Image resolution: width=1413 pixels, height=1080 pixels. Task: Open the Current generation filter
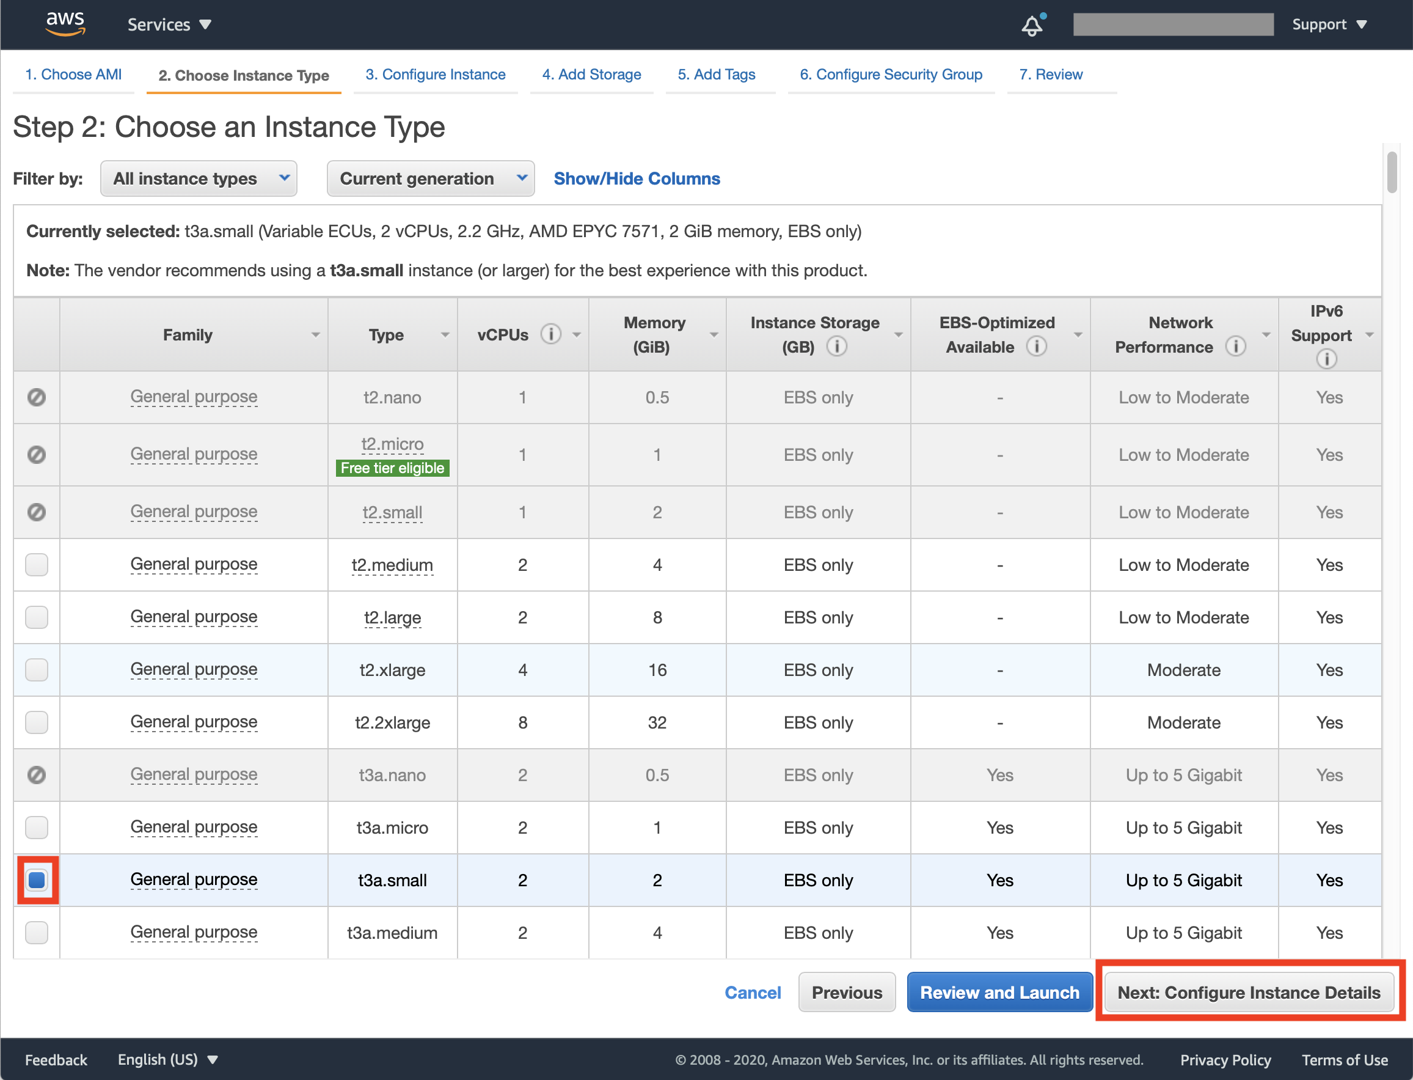pos(431,178)
